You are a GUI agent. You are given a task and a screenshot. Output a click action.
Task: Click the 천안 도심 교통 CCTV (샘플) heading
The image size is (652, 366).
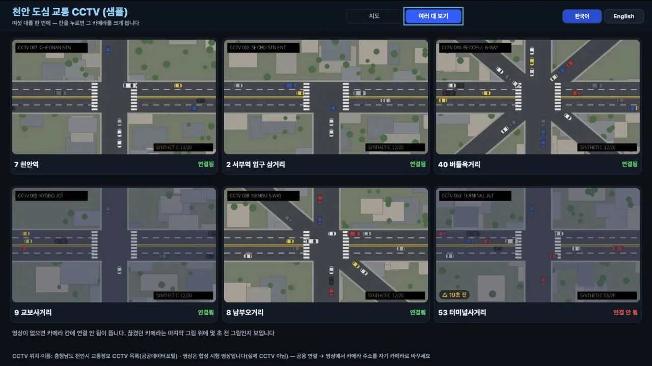tap(70, 12)
